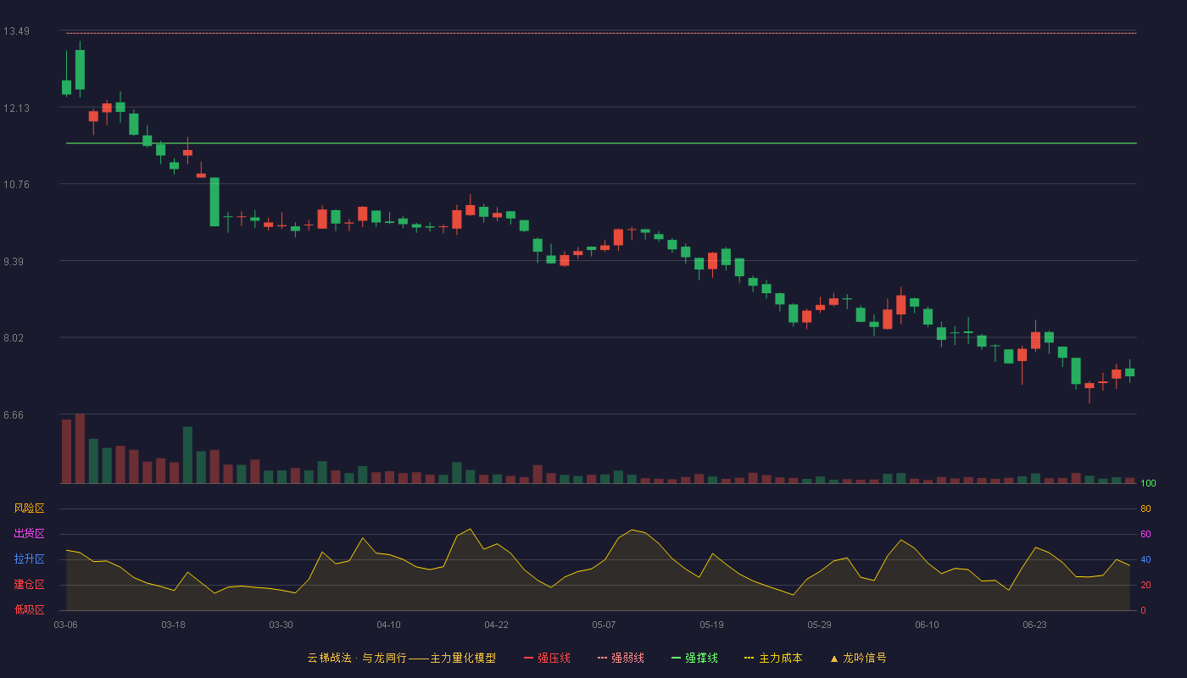The width and height of the screenshot is (1187, 678).
Task: Click the 10.76 price axis label
Action: (16, 184)
